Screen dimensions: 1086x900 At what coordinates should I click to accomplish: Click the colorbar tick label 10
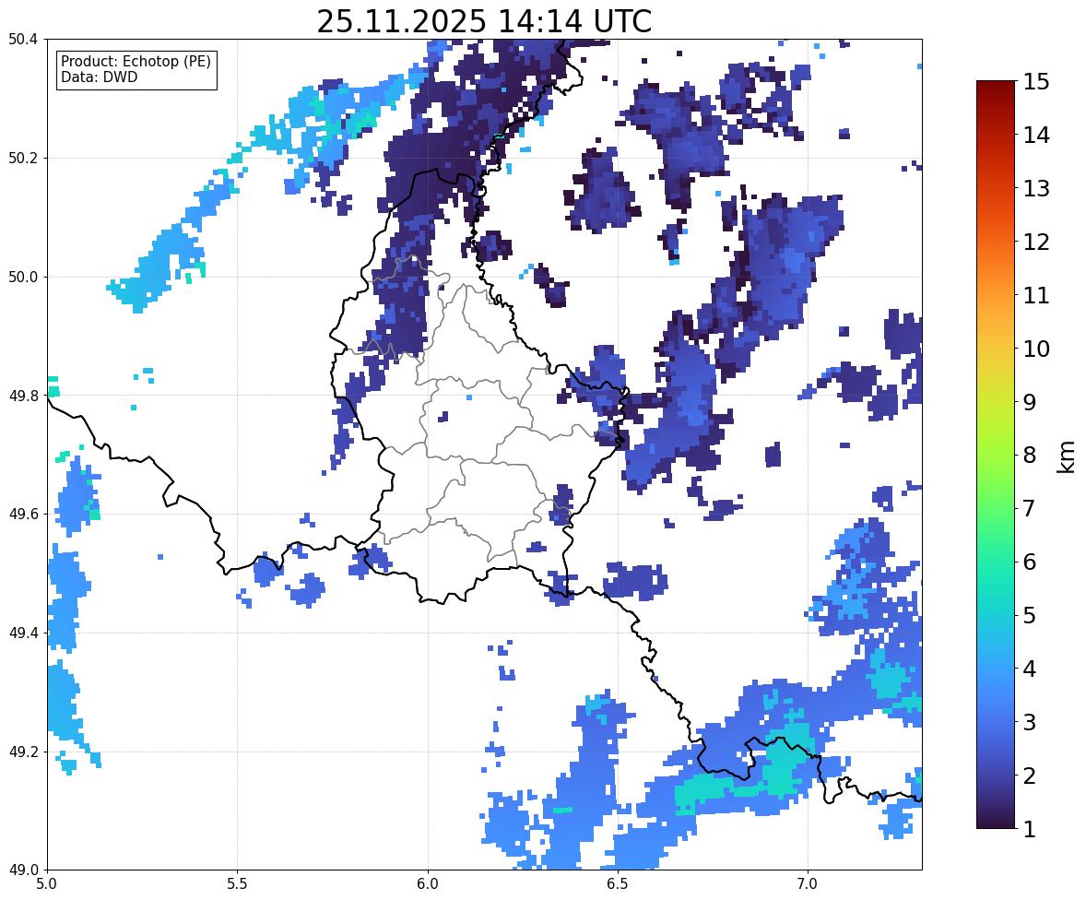click(x=1036, y=349)
